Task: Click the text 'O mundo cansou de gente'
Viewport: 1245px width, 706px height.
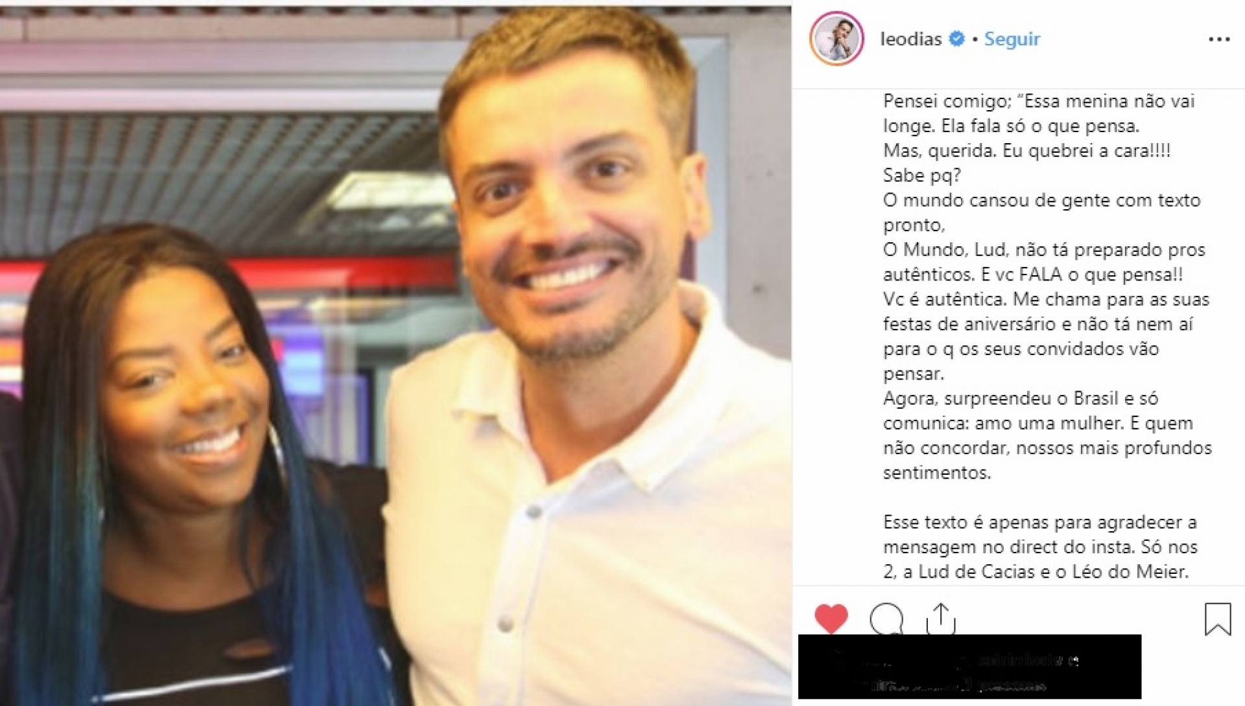Action: point(997,200)
